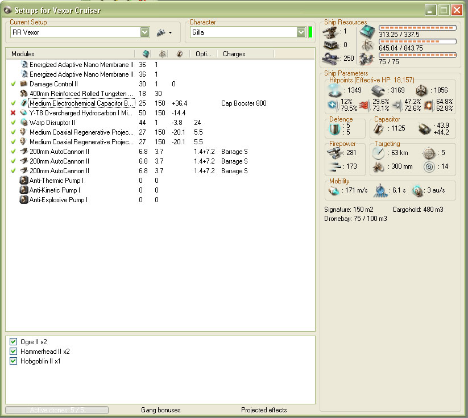The image size is (468, 418).
Task: Click the turret firepower icon beside 281
Action: click(334, 152)
